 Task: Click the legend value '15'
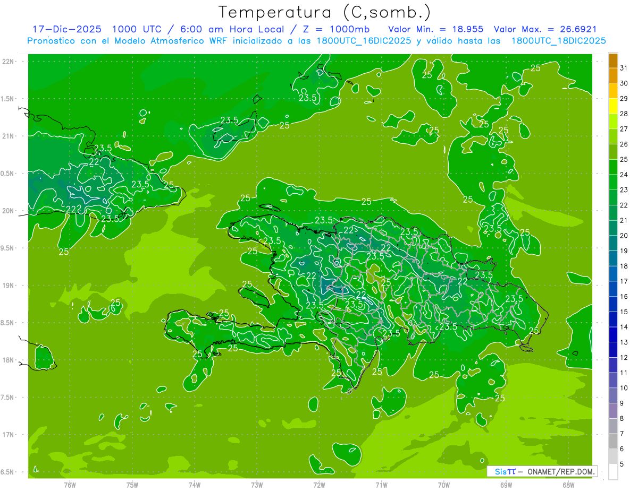(624, 312)
